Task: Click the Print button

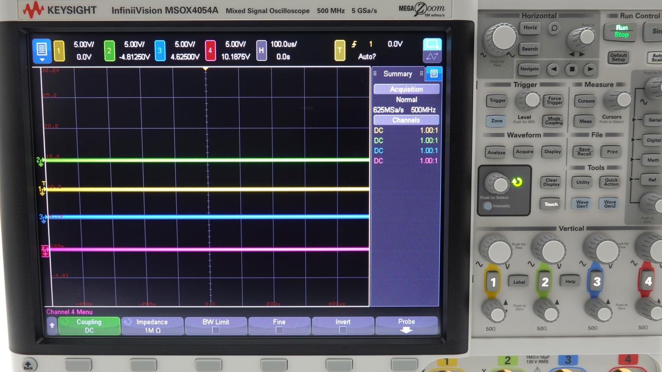Action: click(612, 152)
